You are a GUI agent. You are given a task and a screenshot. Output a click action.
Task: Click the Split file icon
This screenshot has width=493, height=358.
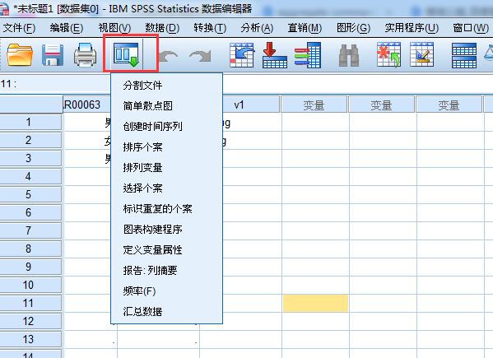[x=464, y=55]
